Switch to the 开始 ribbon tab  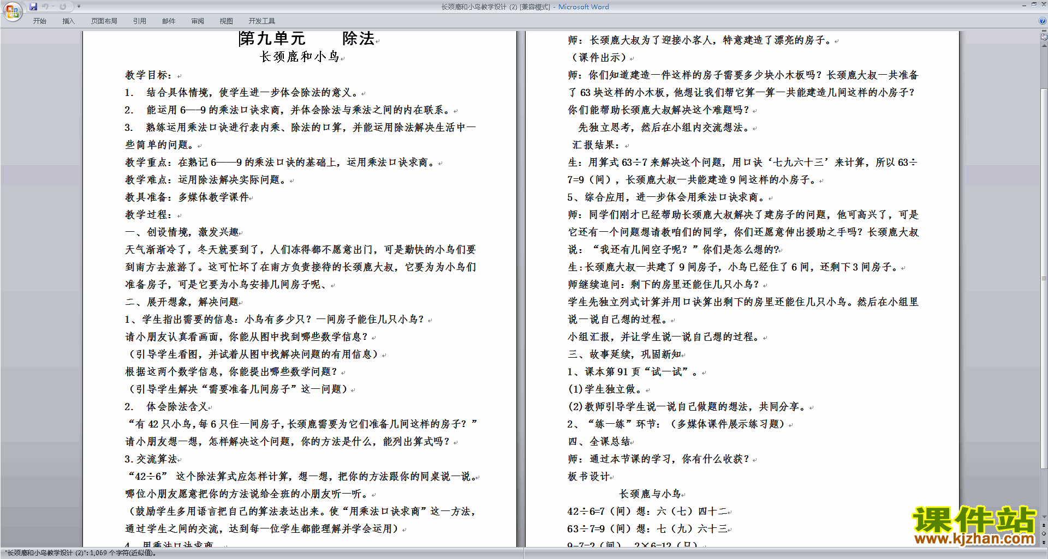point(39,21)
